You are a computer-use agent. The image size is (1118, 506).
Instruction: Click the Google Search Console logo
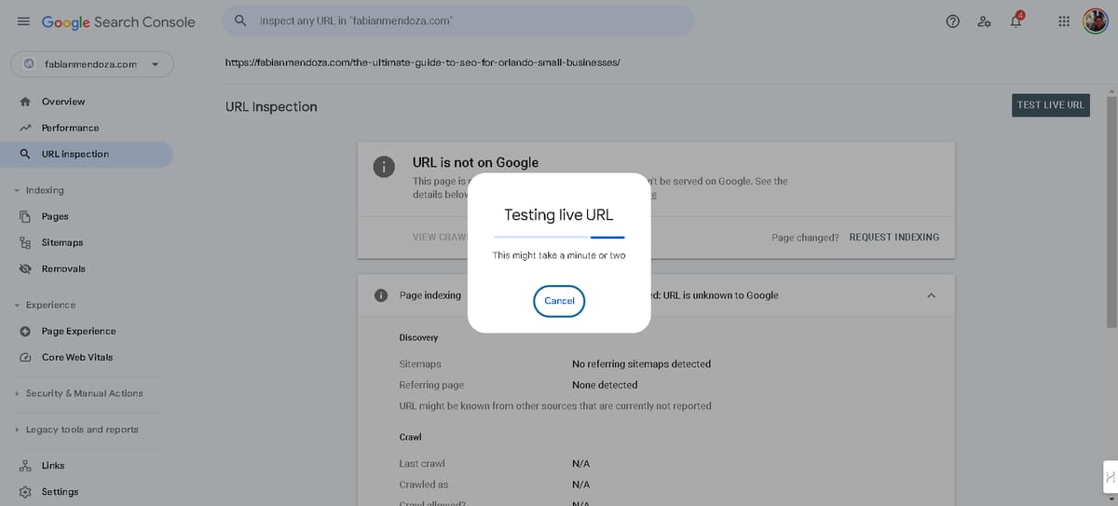[118, 21]
